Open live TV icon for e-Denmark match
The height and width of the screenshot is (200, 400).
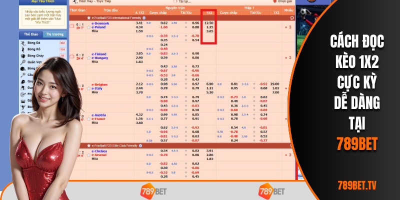71,26
